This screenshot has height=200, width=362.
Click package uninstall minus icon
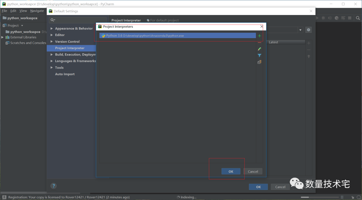[309, 50]
